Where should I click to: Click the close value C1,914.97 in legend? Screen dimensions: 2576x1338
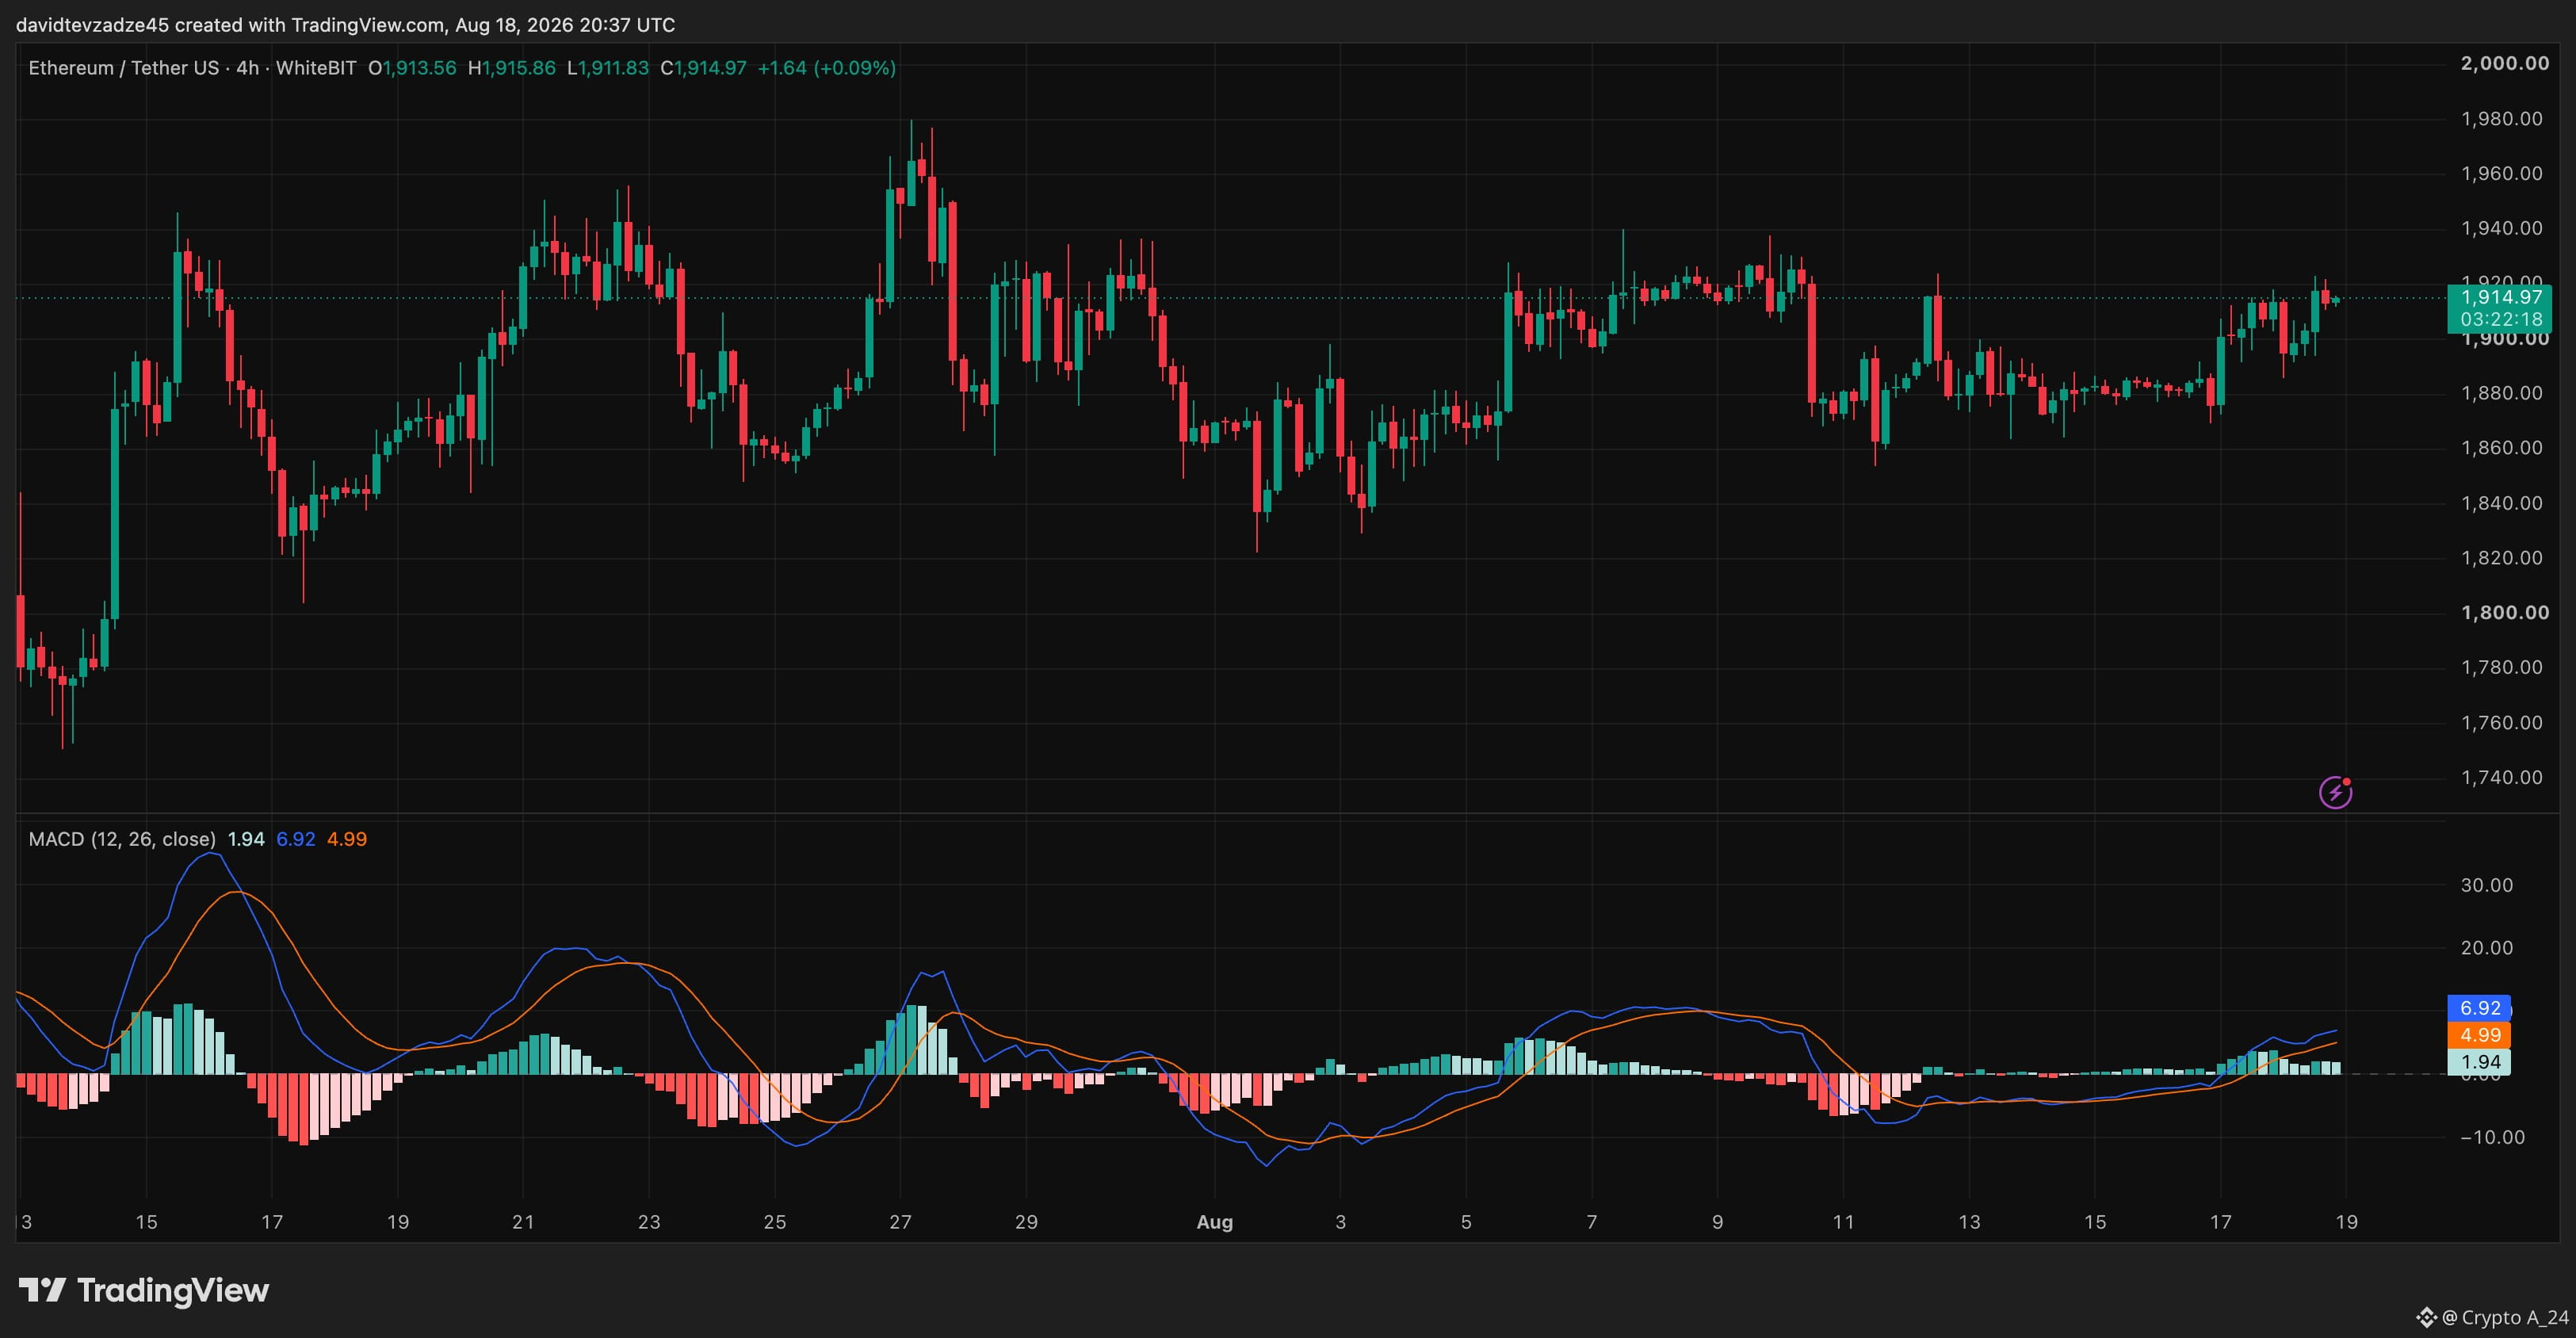click(704, 68)
